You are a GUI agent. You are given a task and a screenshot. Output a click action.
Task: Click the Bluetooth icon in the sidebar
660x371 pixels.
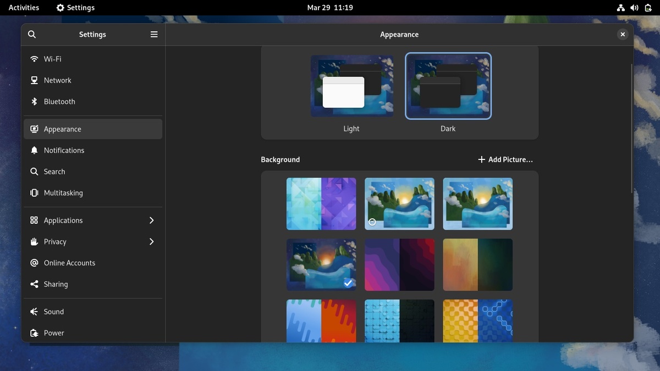coord(34,101)
